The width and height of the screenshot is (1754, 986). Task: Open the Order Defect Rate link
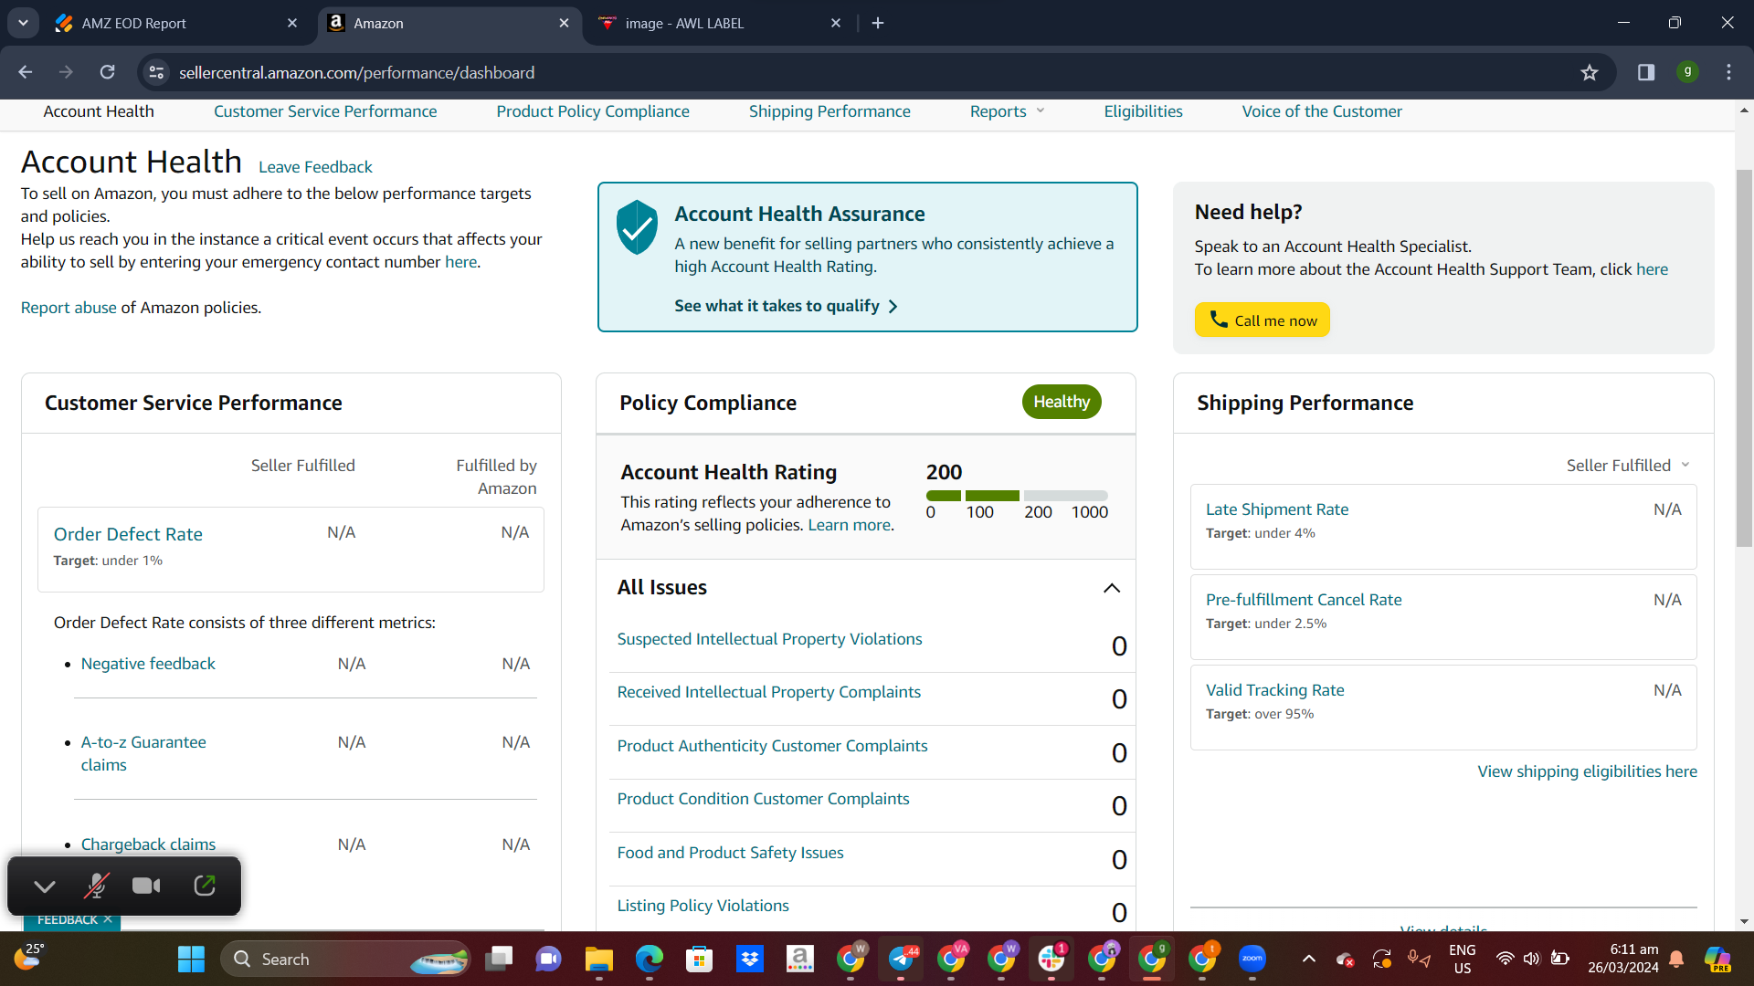coord(128,534)
